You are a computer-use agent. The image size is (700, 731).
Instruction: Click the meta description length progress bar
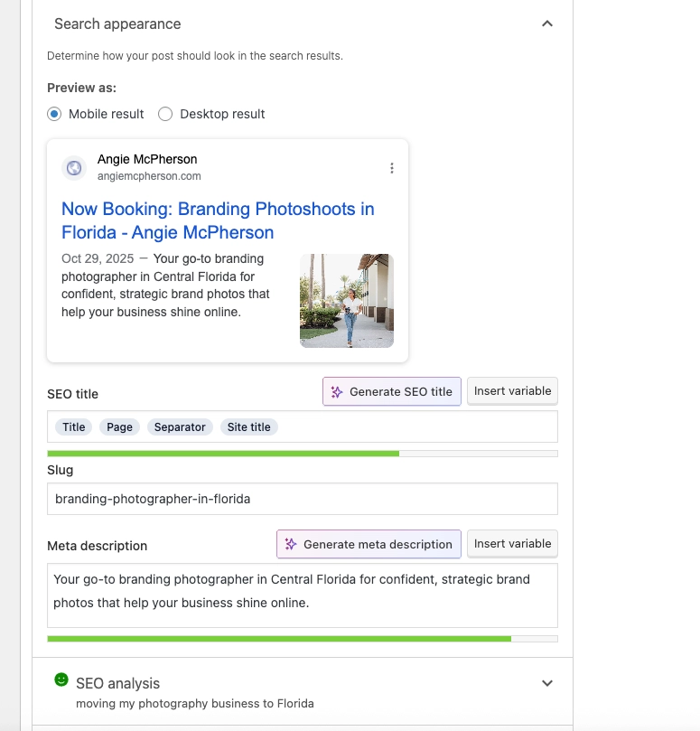coord(303,639)
